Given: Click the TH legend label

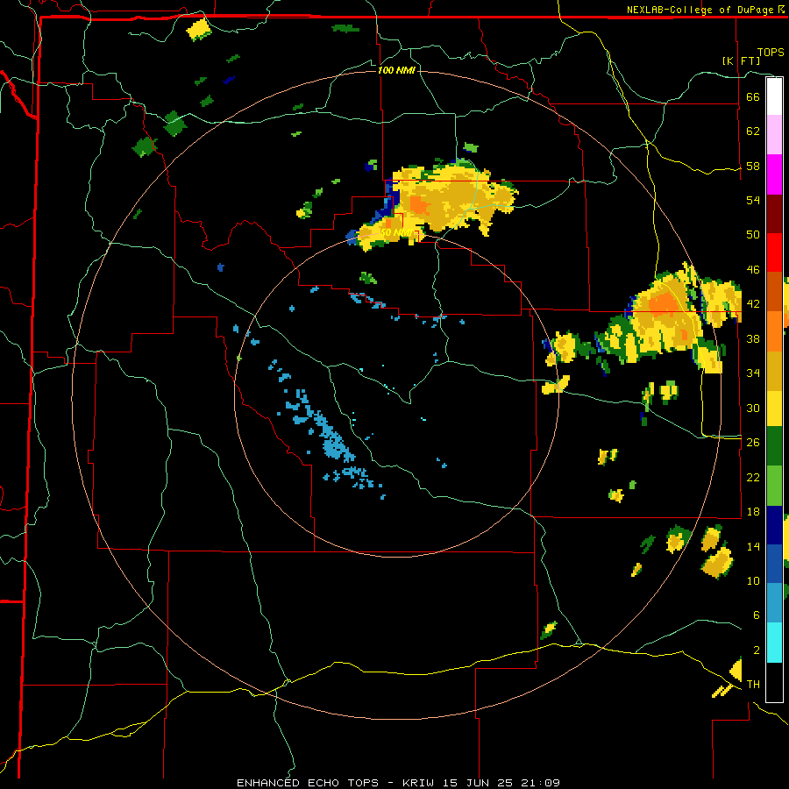Looking at the screenshot, I should point(753,685).
